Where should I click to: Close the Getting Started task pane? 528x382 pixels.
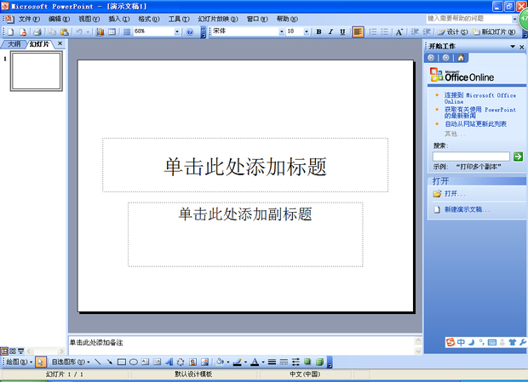tap(521, 47)
